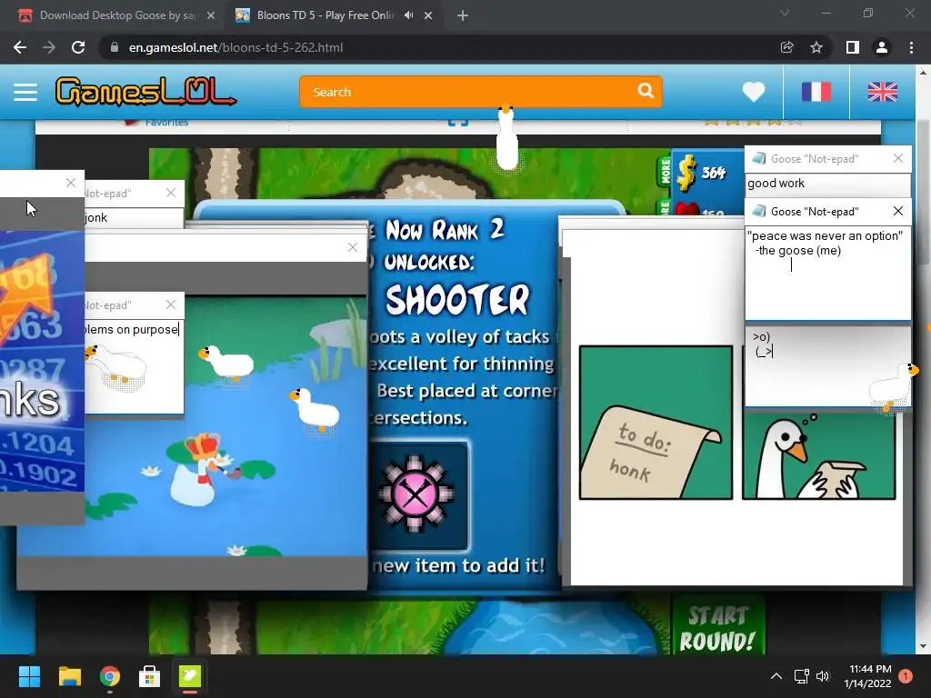Open the network status tray icon
Image resolution: width=931 pixels, height=698 pixels.
click(802, 676)
